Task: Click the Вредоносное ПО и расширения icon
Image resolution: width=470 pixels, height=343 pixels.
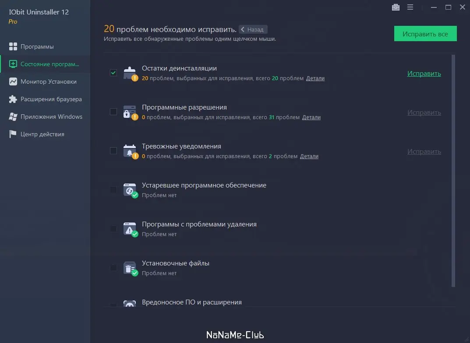Action: pyautogui.click(x=130, y=304)
